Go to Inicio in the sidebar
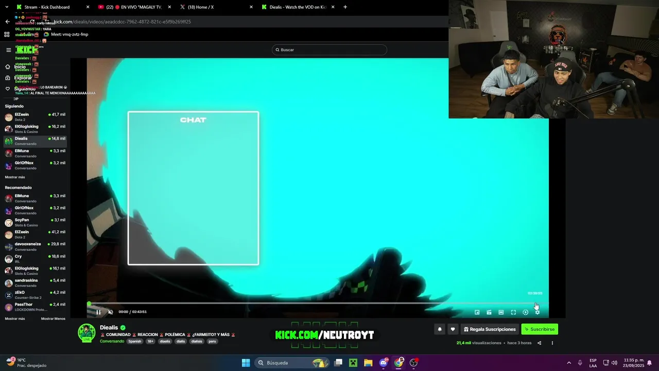The width and height of the screenshot is (659, 371). (x=15, y=66)
